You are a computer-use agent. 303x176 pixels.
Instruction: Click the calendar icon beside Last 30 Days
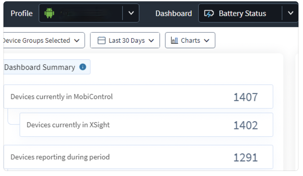click(101, 41)
